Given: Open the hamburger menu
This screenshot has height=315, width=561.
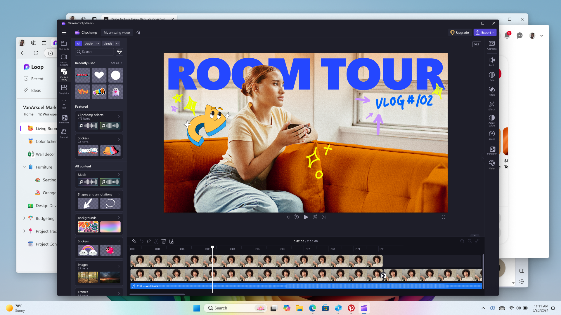Looking at the screenshot, I should tap(64, 33).
